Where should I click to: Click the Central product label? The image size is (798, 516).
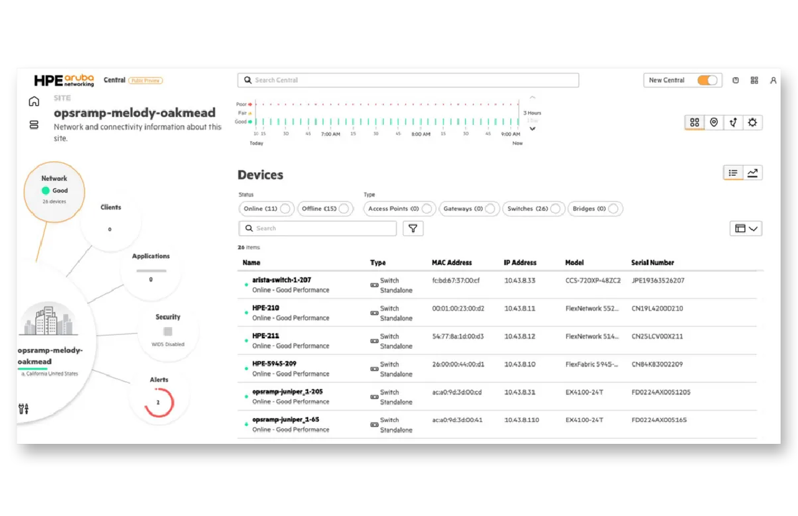(x=114, y=80)
